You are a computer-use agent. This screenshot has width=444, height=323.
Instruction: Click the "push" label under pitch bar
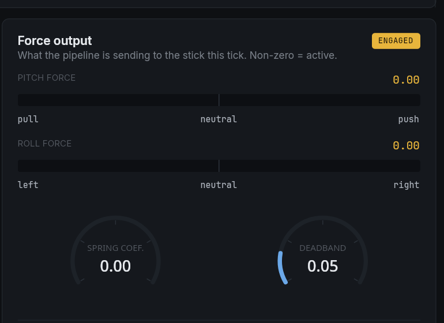[x=408, y=119]
